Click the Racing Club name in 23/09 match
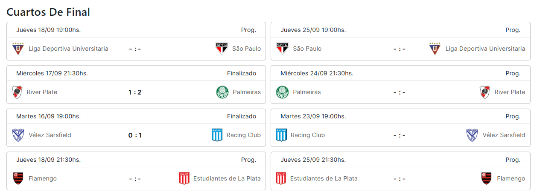534x195 pixels. [308, 135]
